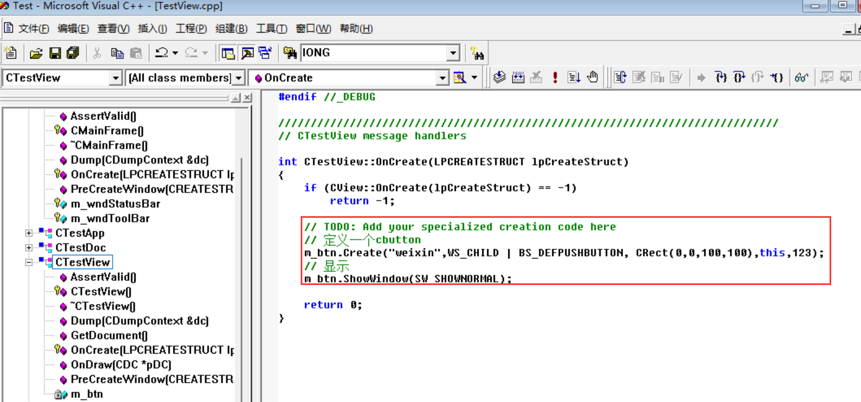Click the Window List icon
Viewport: 861px width, 402px height.
[265, 53]
